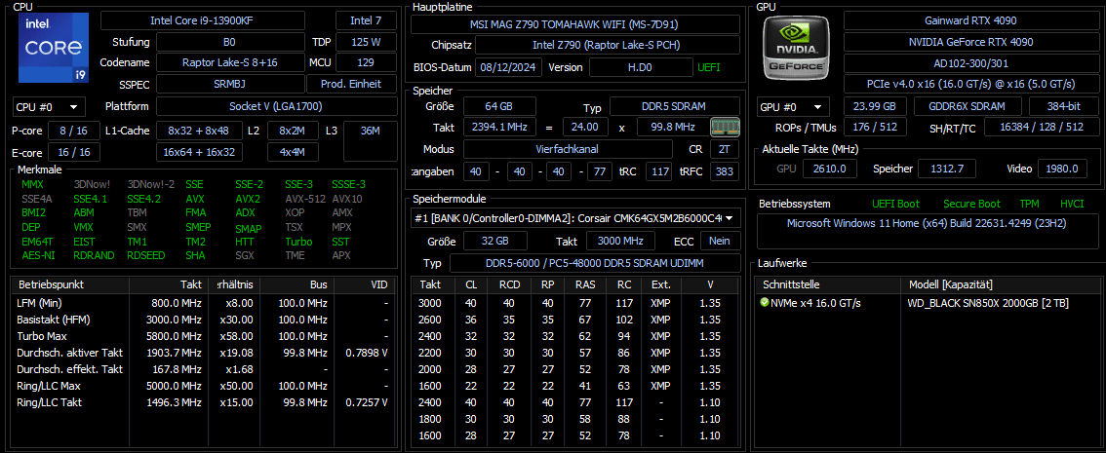The image size is (1106, 453).
Task: Click the Secure Boot indicator
Action: point(971,204)
